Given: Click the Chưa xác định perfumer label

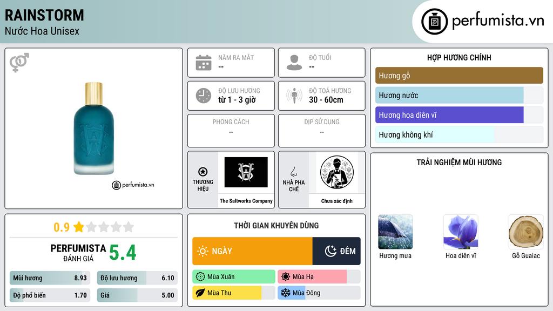Looking at the screenshot, I should click(337, 201).
